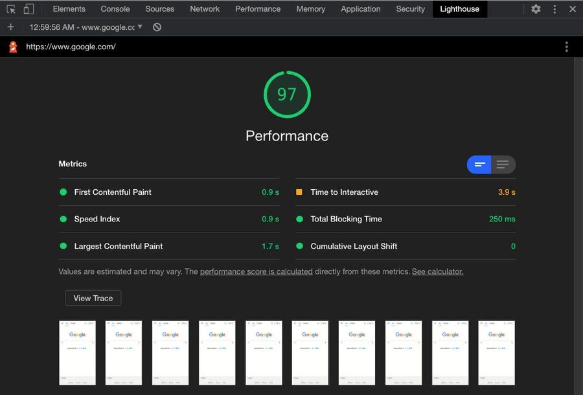Viewport: 583px width, 395px height.
Task: Click green dot beside Largest Contentful Paint
Action: [63, 246]
